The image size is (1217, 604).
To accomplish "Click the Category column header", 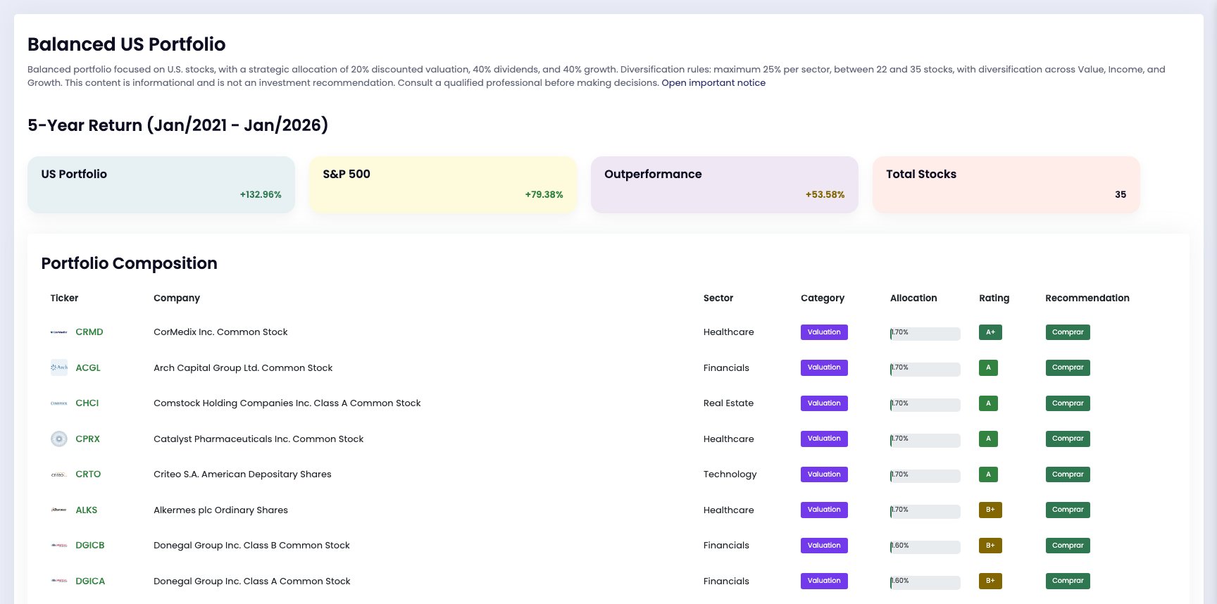I will tap(823, 298).
